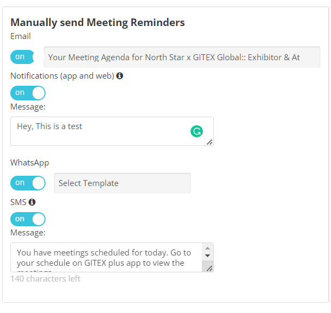Screen dimensions: 331x313
Task: Click resize handle of notification message box
Action: pos(209,142)
